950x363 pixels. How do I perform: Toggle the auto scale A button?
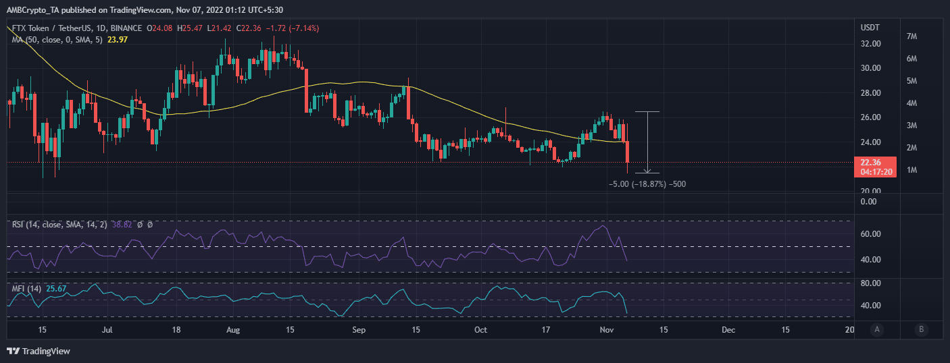coord(877,329)
